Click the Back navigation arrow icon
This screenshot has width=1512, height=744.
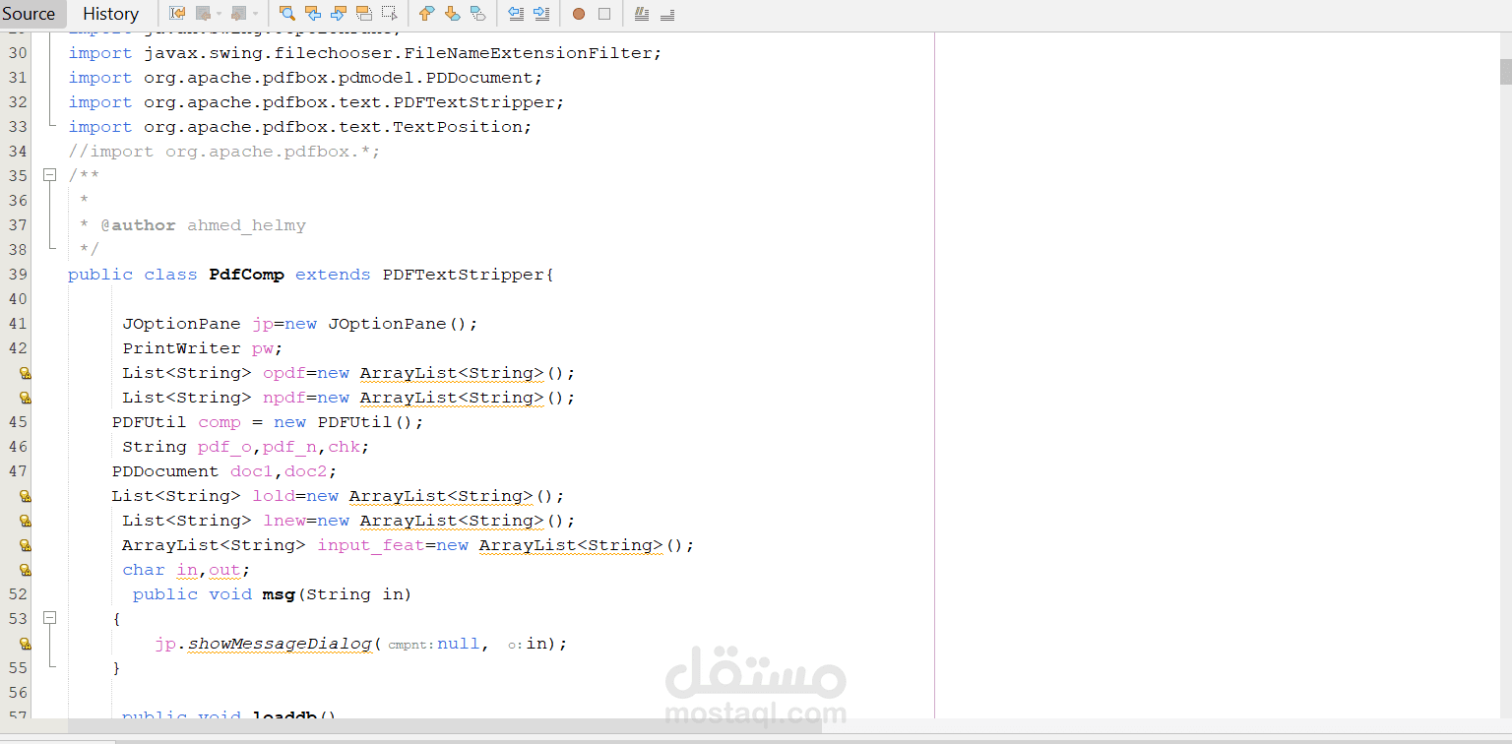tap(203, 14)
